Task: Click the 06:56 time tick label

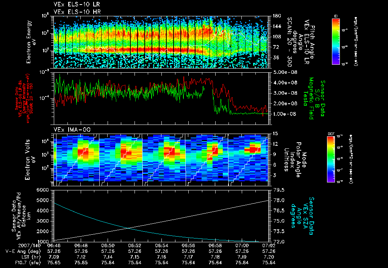Action: 188,246
